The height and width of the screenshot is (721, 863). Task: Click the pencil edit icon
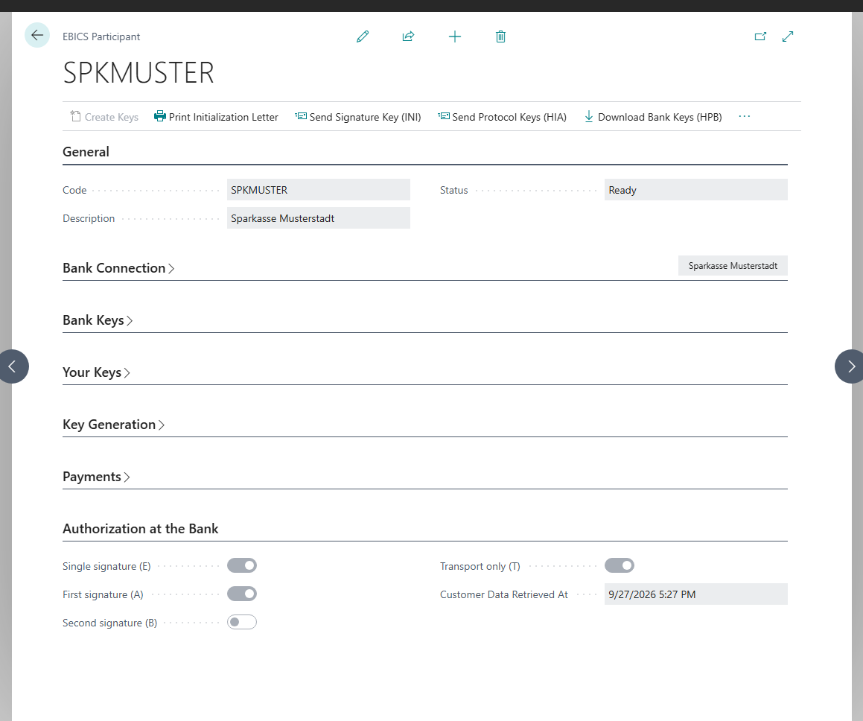tap(362, 36)
